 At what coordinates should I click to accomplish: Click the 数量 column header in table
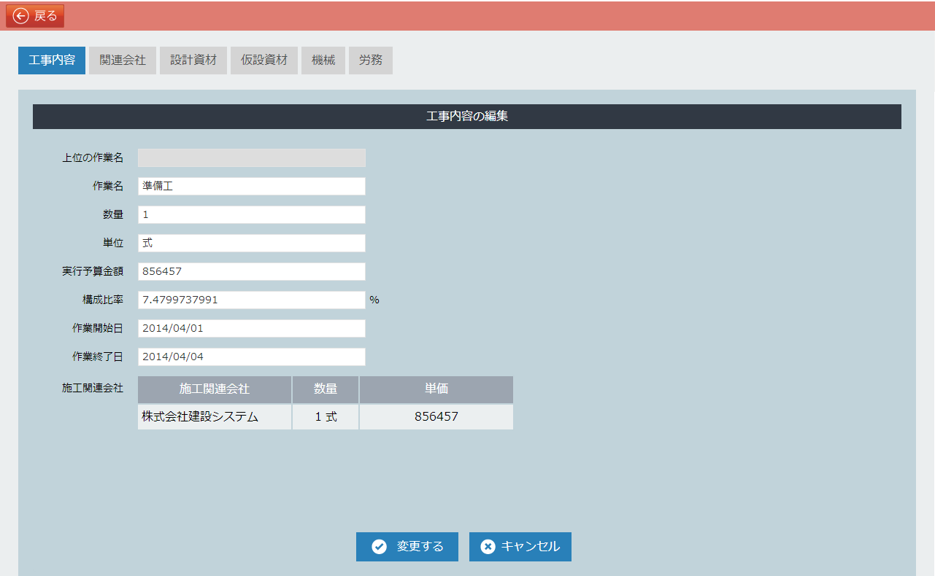point(326,389)
